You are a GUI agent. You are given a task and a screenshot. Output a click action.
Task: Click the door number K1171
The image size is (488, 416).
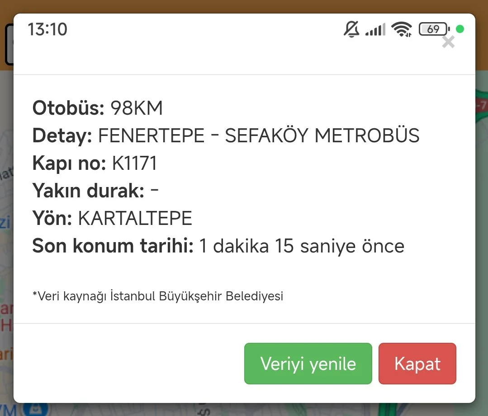(x=134, y=164)
